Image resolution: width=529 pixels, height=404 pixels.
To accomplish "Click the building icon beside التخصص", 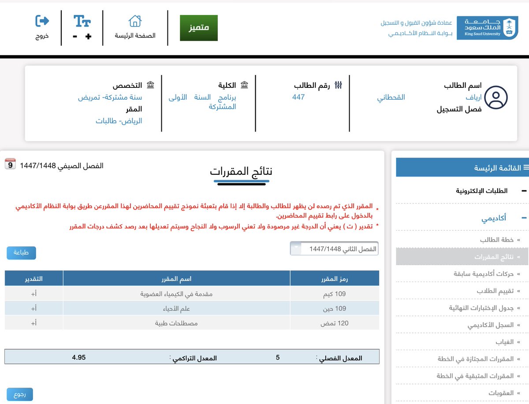I will (150, 85).
